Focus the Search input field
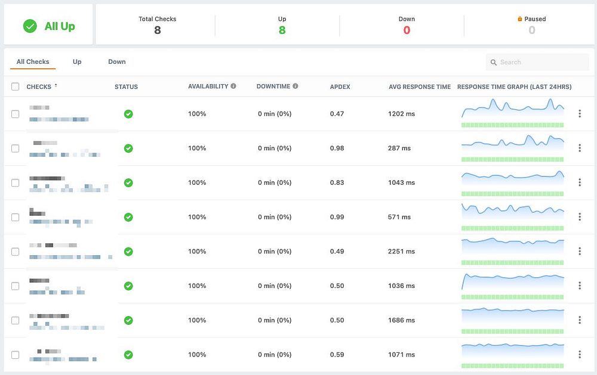597x375 pixels. (537, 62)
